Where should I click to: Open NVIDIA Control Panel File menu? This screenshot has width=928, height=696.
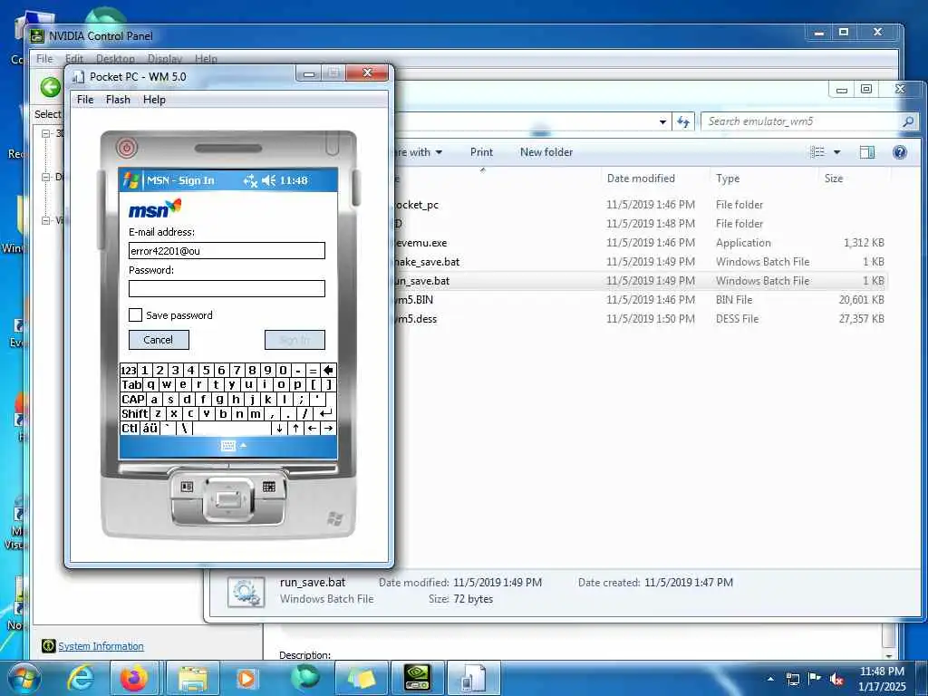(x=44, y=59)
